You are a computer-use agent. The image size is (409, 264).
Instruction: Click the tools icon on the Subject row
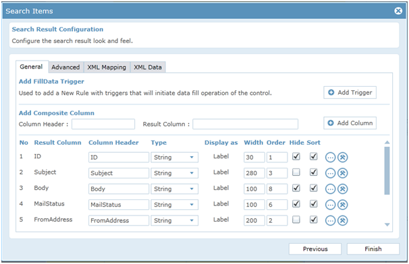tap(343, 173)
